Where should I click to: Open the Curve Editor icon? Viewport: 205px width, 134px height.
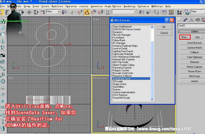[164, 12]
